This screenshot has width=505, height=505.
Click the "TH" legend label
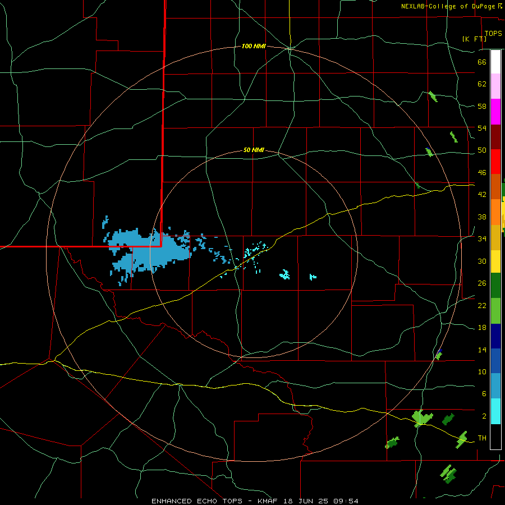click(482, 438)
